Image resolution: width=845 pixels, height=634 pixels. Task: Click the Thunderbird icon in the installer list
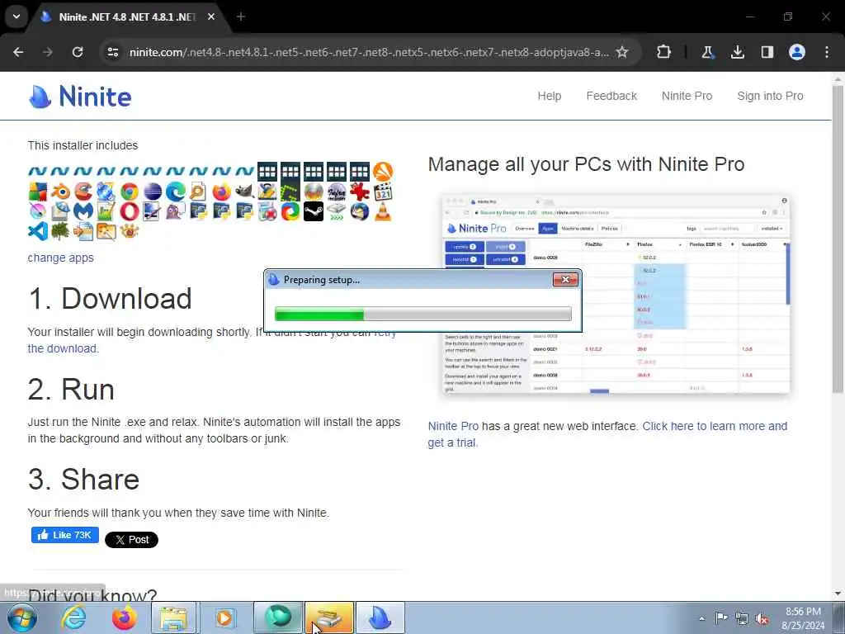[x=360, y=211]
